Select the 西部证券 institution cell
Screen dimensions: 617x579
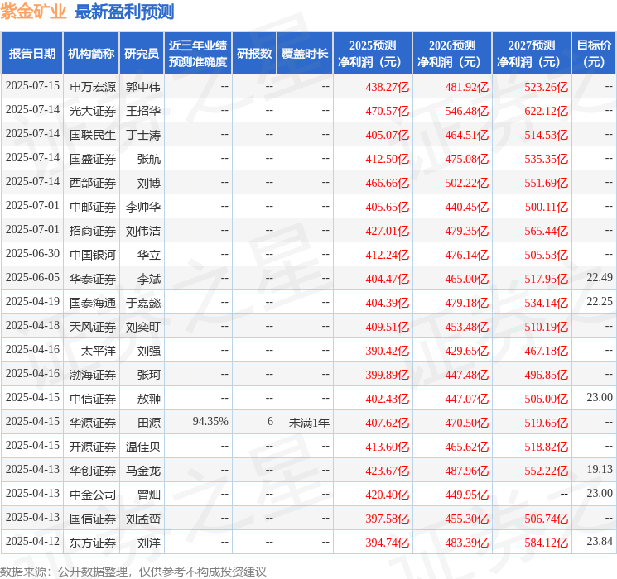pos(93,183)
